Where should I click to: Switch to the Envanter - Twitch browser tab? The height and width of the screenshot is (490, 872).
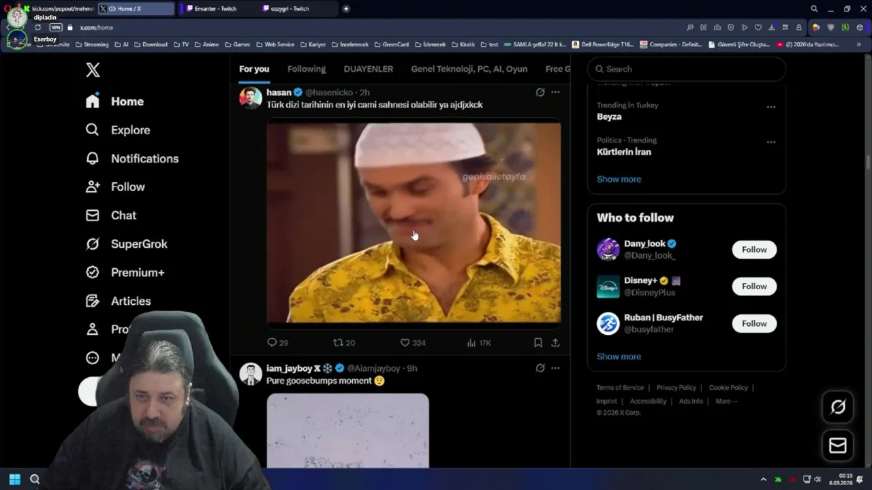[219, 9]
